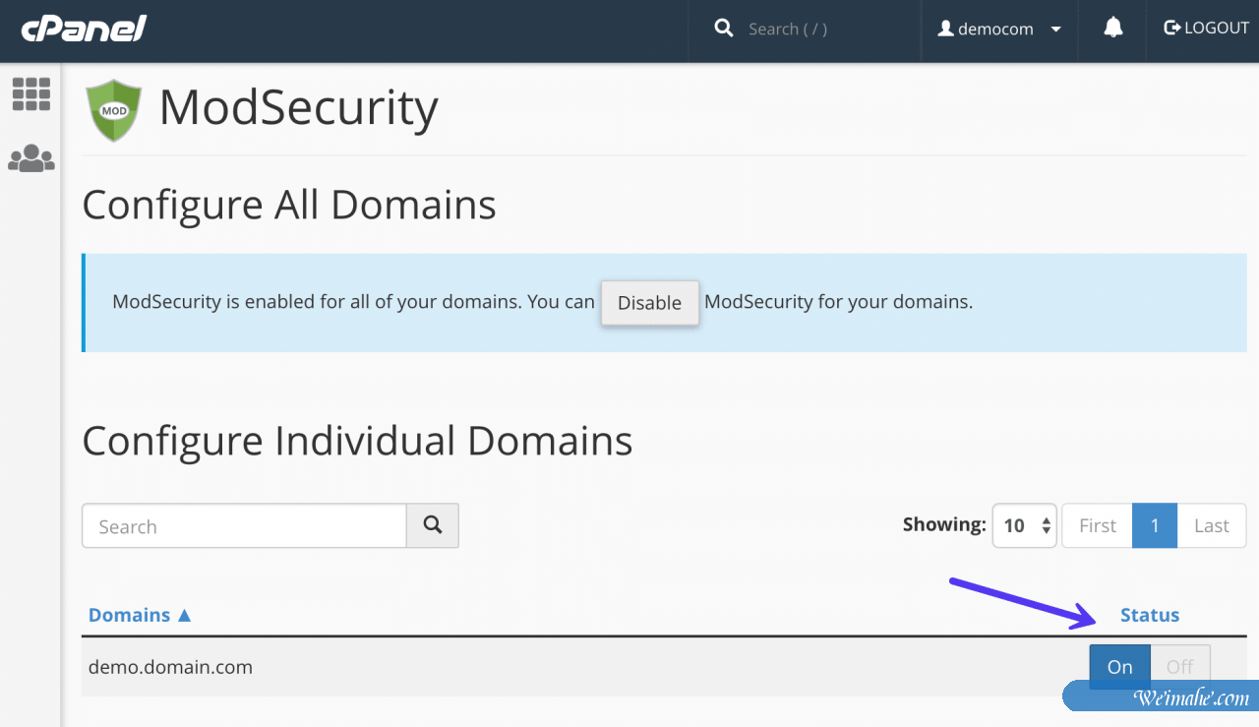Expand the democom account dropdown arrow

pyautogui.click(x=1056, y=30)
